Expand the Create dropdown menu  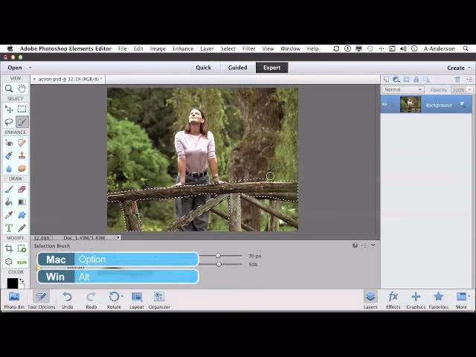[458, 68]
